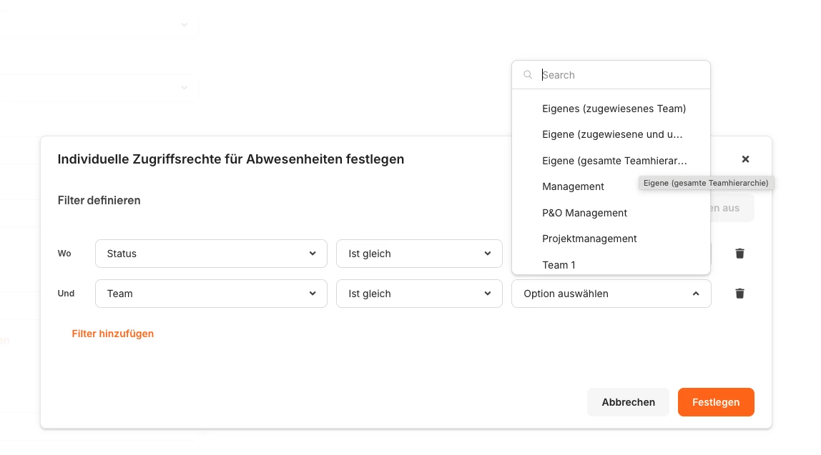Delete the Status filter row with trash icon
This screenshot has width=821, height=455.
739,254
